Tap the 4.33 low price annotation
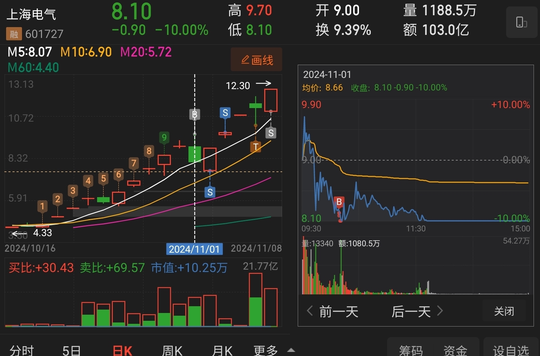The image size is (540, 356). point(43,233)
